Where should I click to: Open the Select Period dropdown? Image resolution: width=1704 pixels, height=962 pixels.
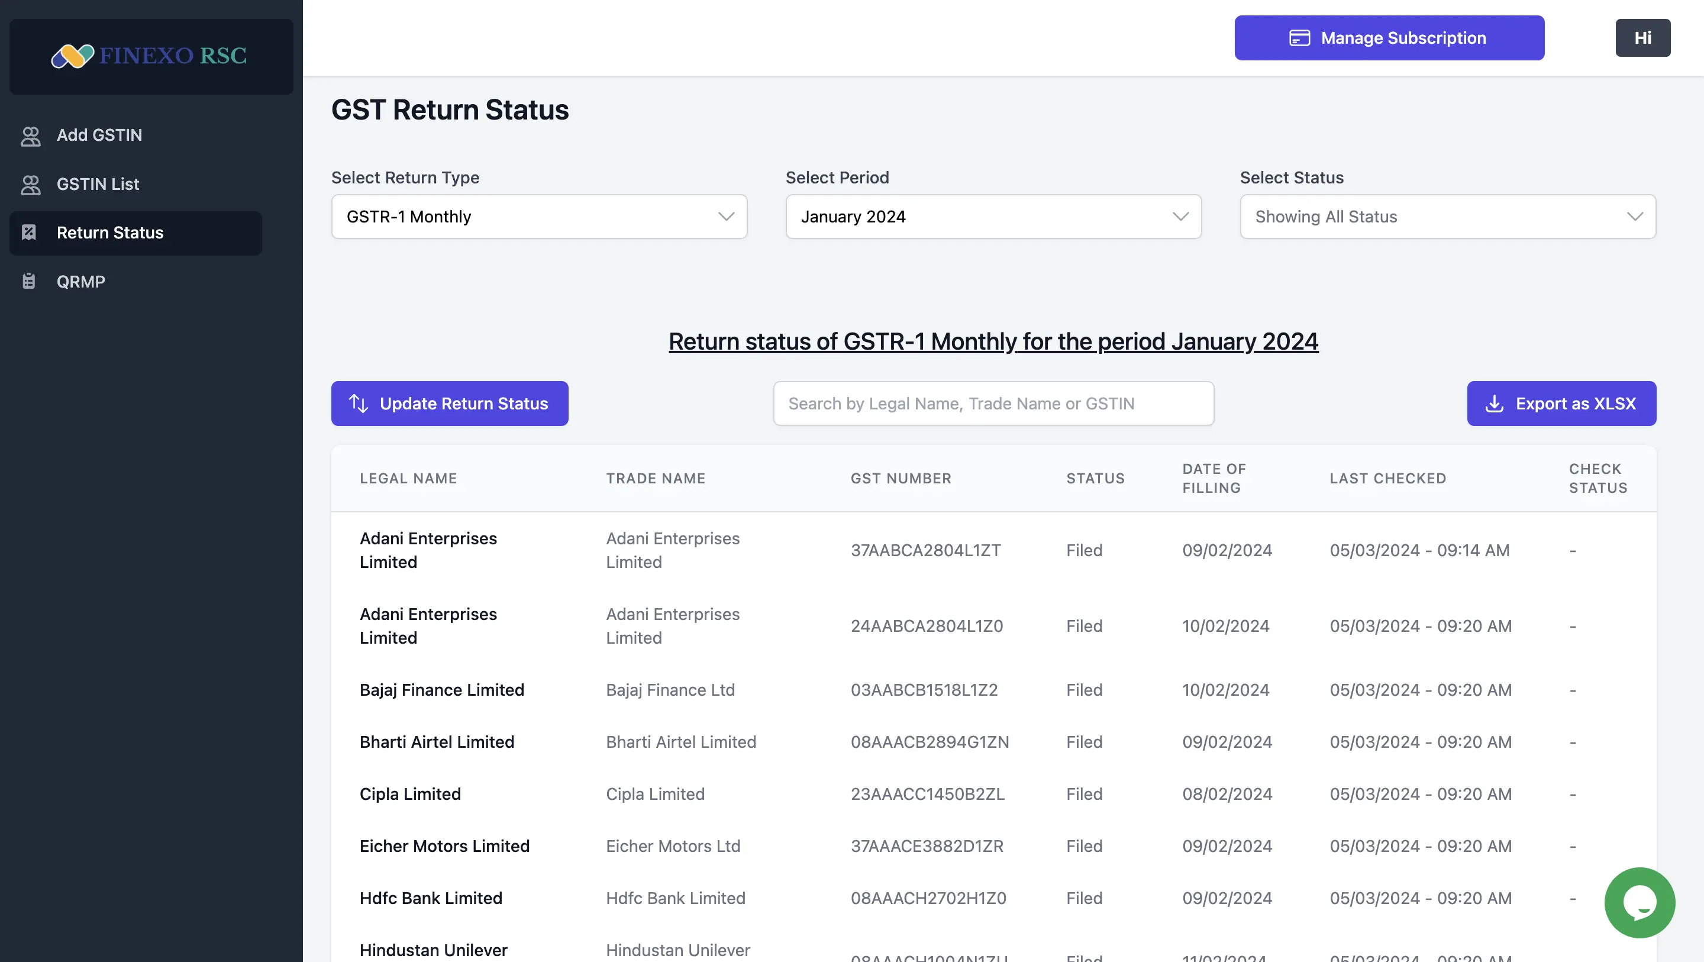click(993, 217)
